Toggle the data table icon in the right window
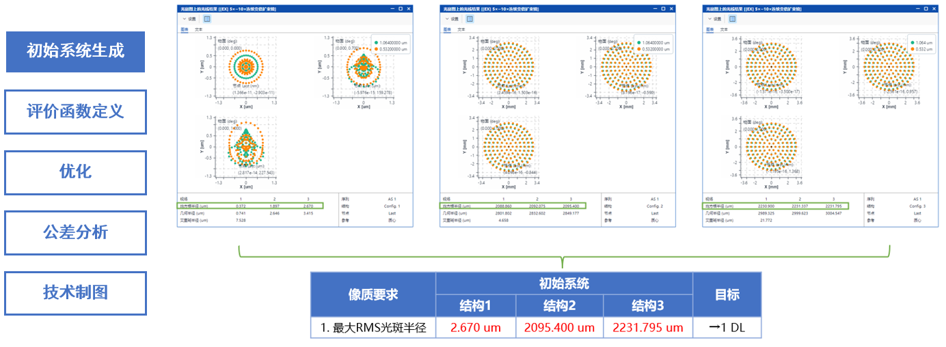 [732, 19]
